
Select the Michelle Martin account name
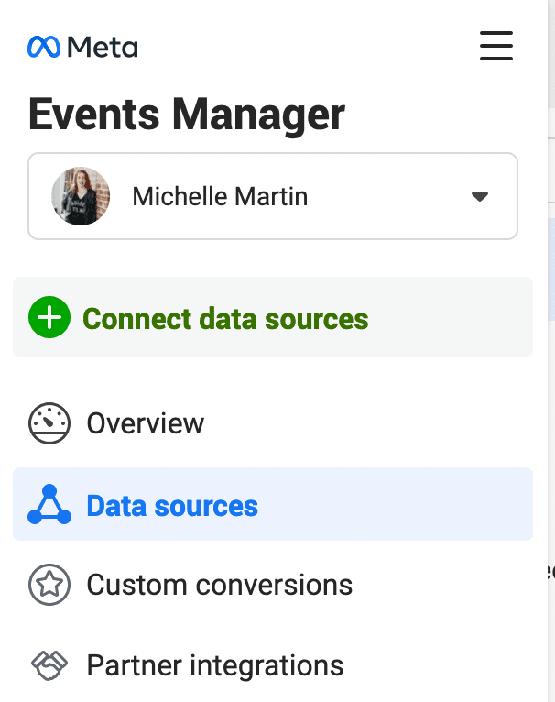[220, 196]
